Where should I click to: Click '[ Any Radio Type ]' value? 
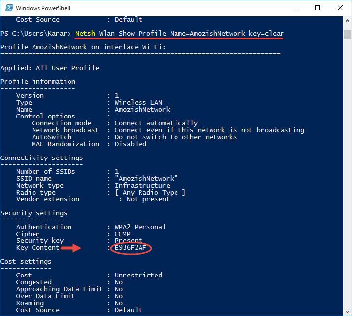click(150, 193)
